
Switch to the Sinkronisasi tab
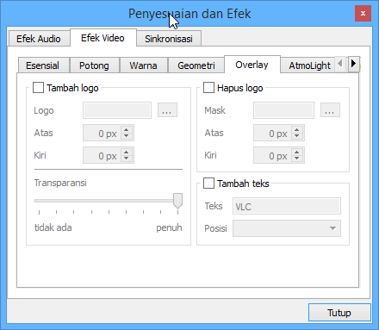(x=169, y=39)
